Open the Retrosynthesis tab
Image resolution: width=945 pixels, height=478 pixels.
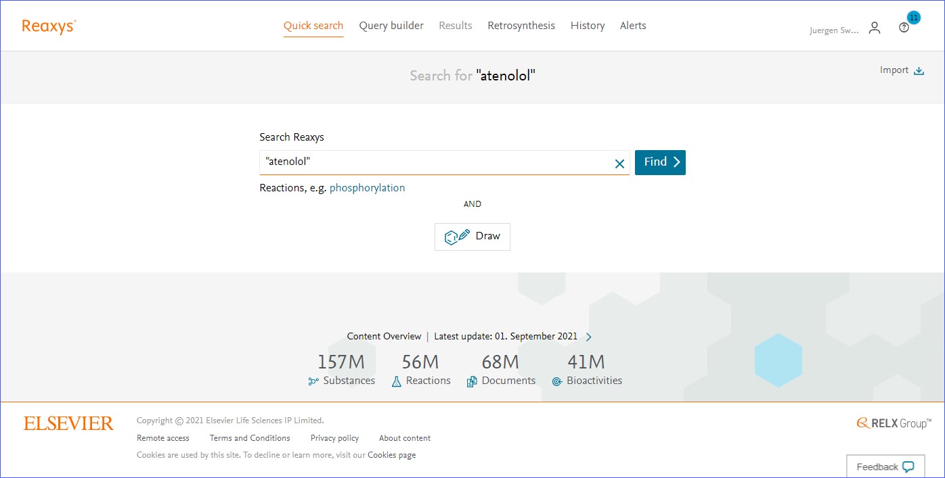pyautogui.click(x=521, y=26)
